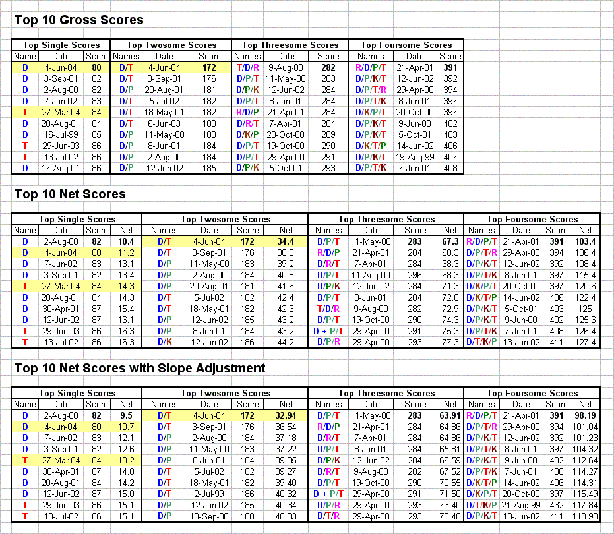The image size is (614, 534).
Task: Click the 120.6 foursome net cell
Action: (585, 286)
